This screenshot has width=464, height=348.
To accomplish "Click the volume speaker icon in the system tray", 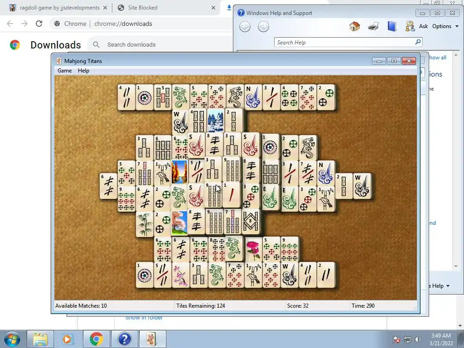I will coord(418,339).
